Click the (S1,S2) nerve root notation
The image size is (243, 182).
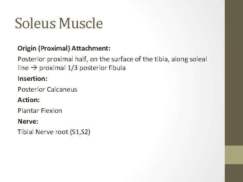(80, 132)
